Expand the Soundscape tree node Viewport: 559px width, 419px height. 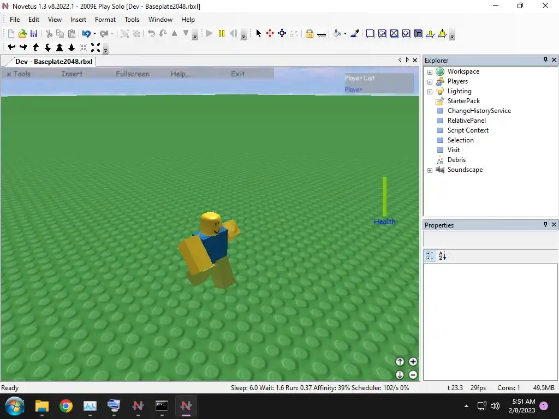click(430, 170)
